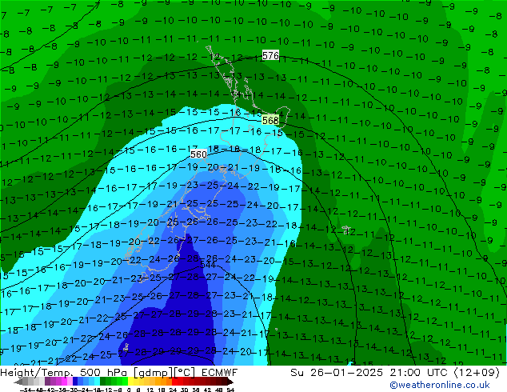Click the 576 height contour label
The image size is (507, 392).
coord(270,56)
